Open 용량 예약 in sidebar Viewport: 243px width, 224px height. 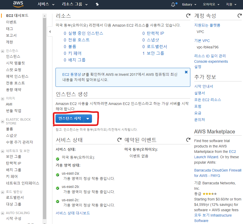click(x=13, y=90)
